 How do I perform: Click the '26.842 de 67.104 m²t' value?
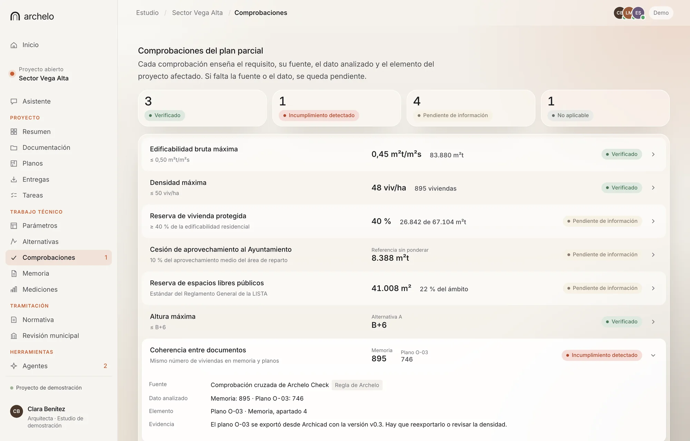tap(433, 222)
